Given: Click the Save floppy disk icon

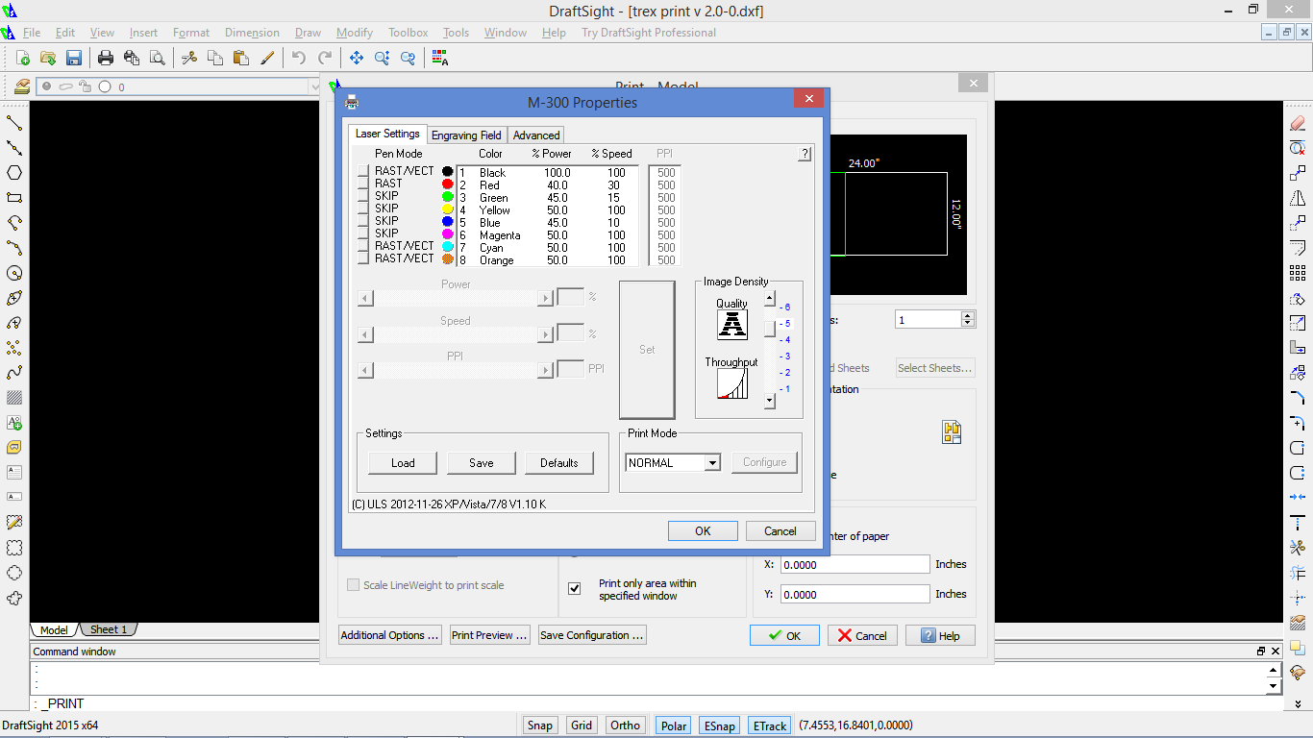Looking at the screenshot, I should tap(73, 58).
